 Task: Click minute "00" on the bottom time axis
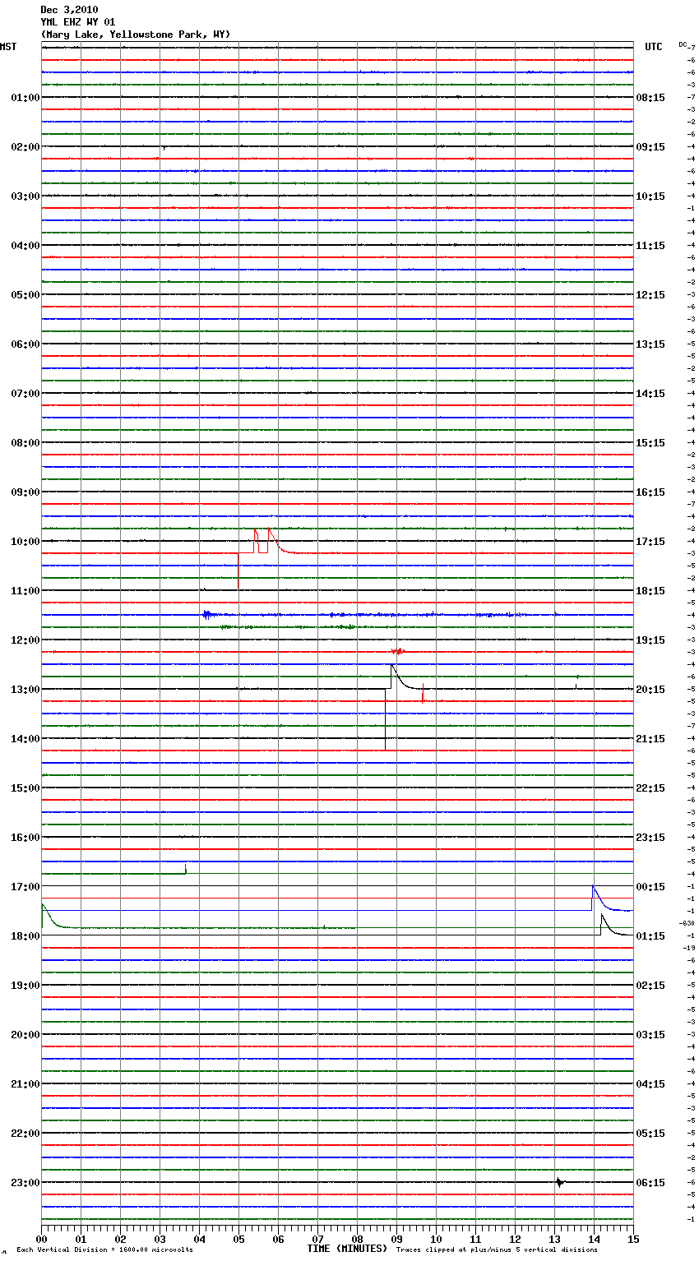click(41, 1238)
